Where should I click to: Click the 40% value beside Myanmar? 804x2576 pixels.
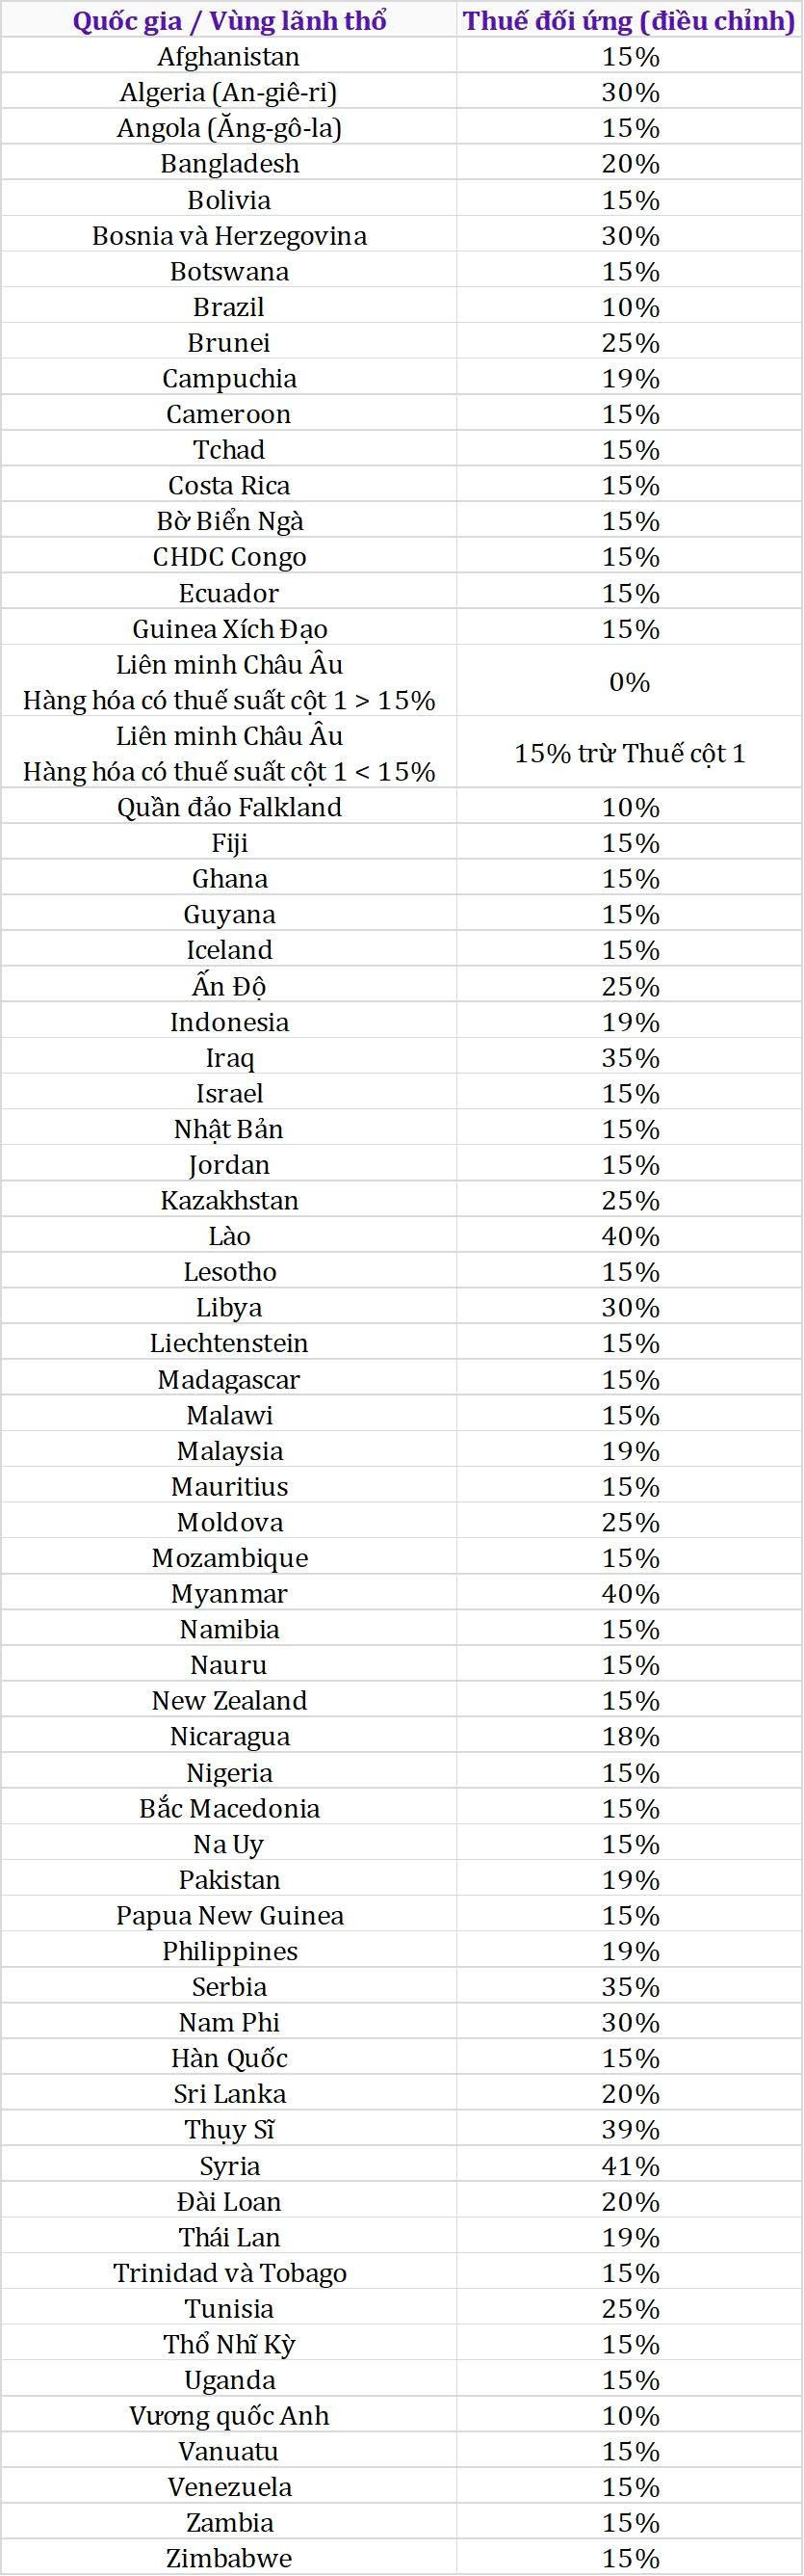[x=629, y=1593]
